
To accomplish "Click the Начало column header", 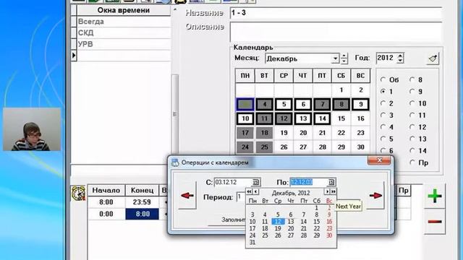I will tap(106, 191).
